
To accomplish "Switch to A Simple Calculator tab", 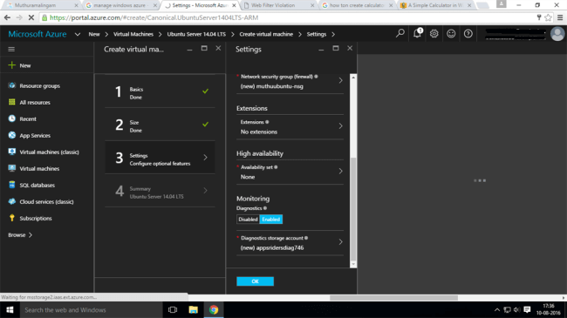I will [x=436, y=5].
